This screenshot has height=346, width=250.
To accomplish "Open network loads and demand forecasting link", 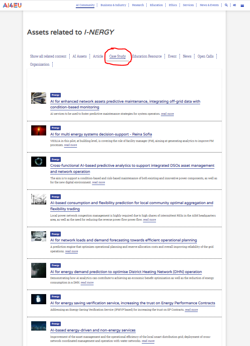I will pos(124,240).
